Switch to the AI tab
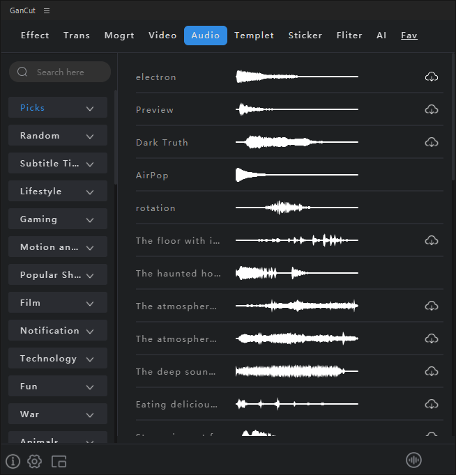This screenshot has width=456, height=475. click(x=381, y=36)
